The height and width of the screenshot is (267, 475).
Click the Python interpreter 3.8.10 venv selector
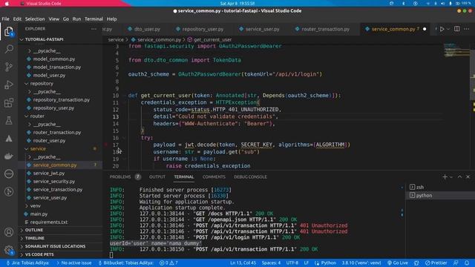tap(361, 263)
